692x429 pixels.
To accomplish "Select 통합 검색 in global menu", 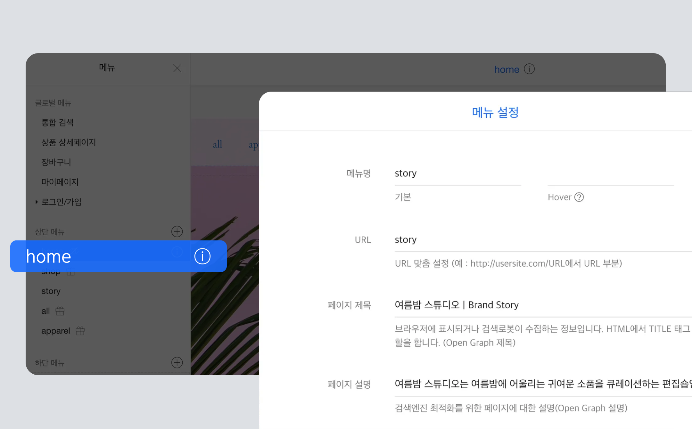I will tap(58, 122).
